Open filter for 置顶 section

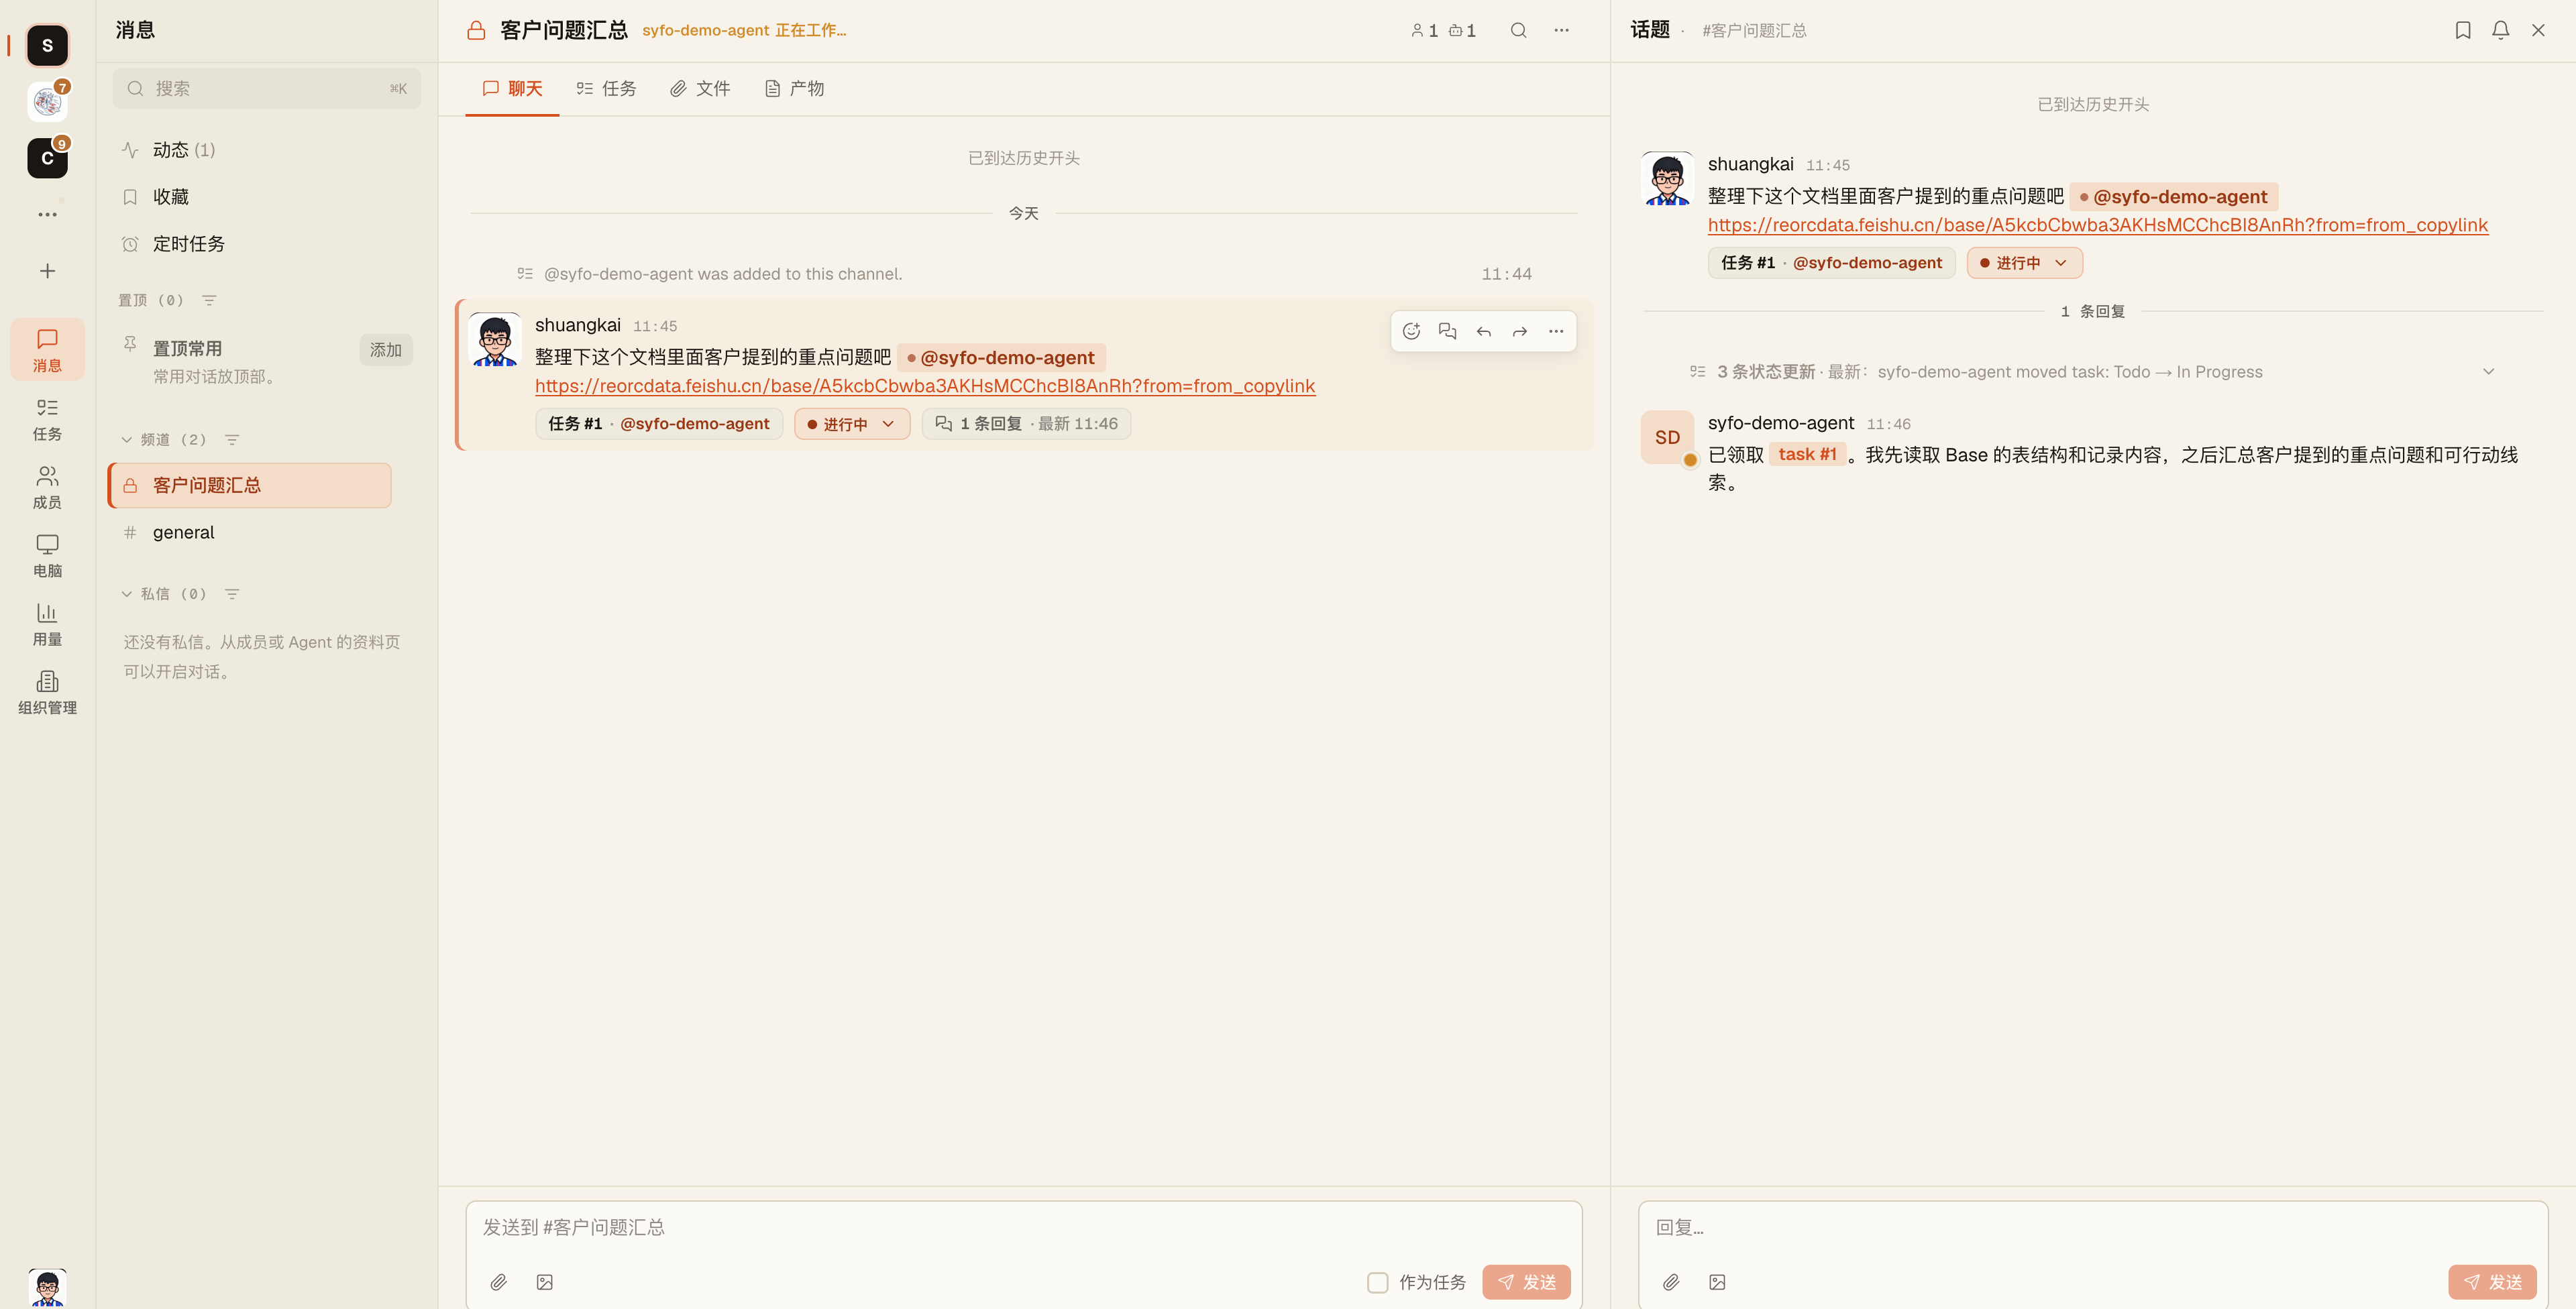pyautogui.click(x=209, y=300)
